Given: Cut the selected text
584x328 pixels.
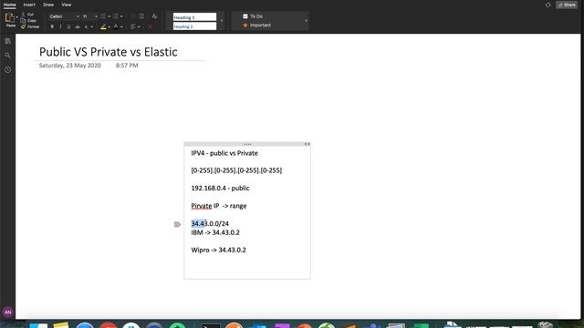Looking at the screenshot, I should tap(27, 15).
